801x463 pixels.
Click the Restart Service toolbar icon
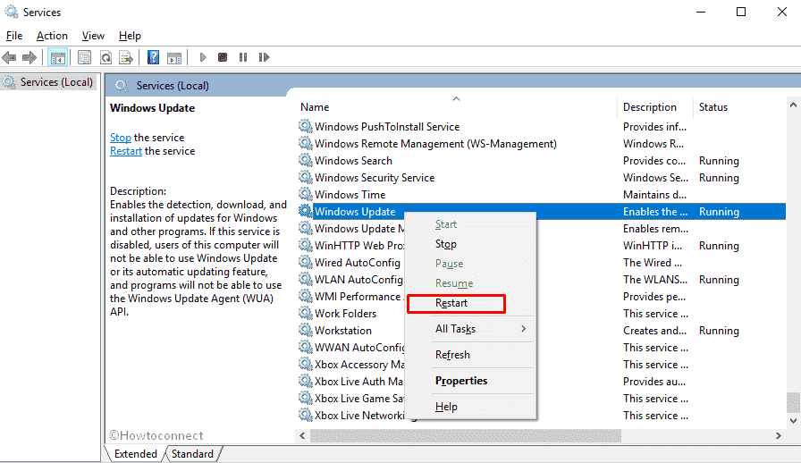coord(264,57)
